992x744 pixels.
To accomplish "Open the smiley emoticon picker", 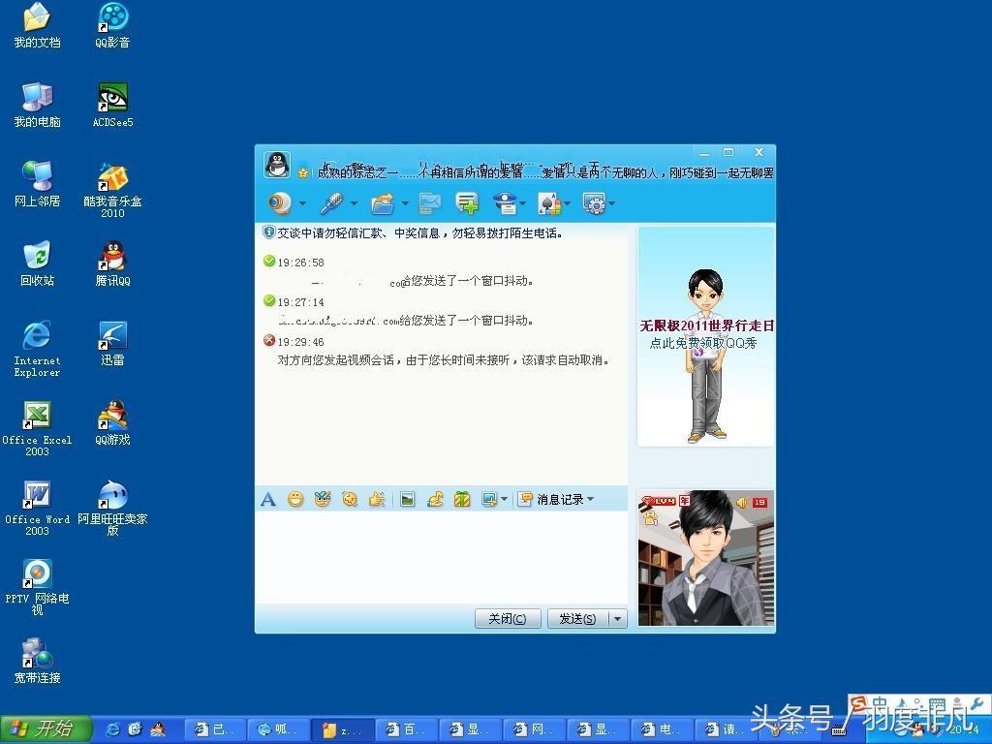I will (x=295, y=499).
